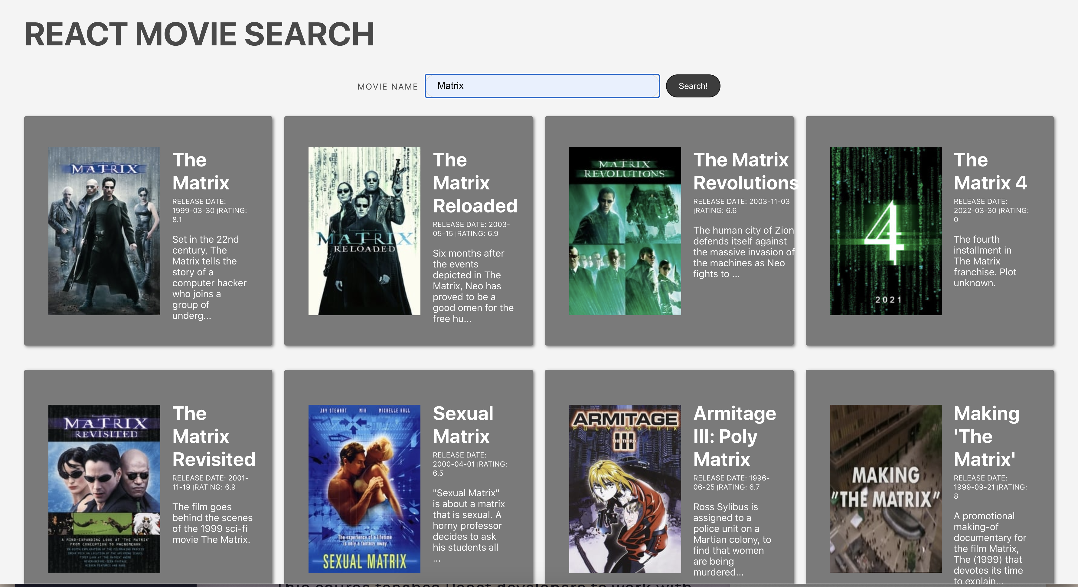The width and height of the screenshot is (1078, 587).
Task: Click release date 2001-11-19 rating 6.9
Action: pos(210,482)
